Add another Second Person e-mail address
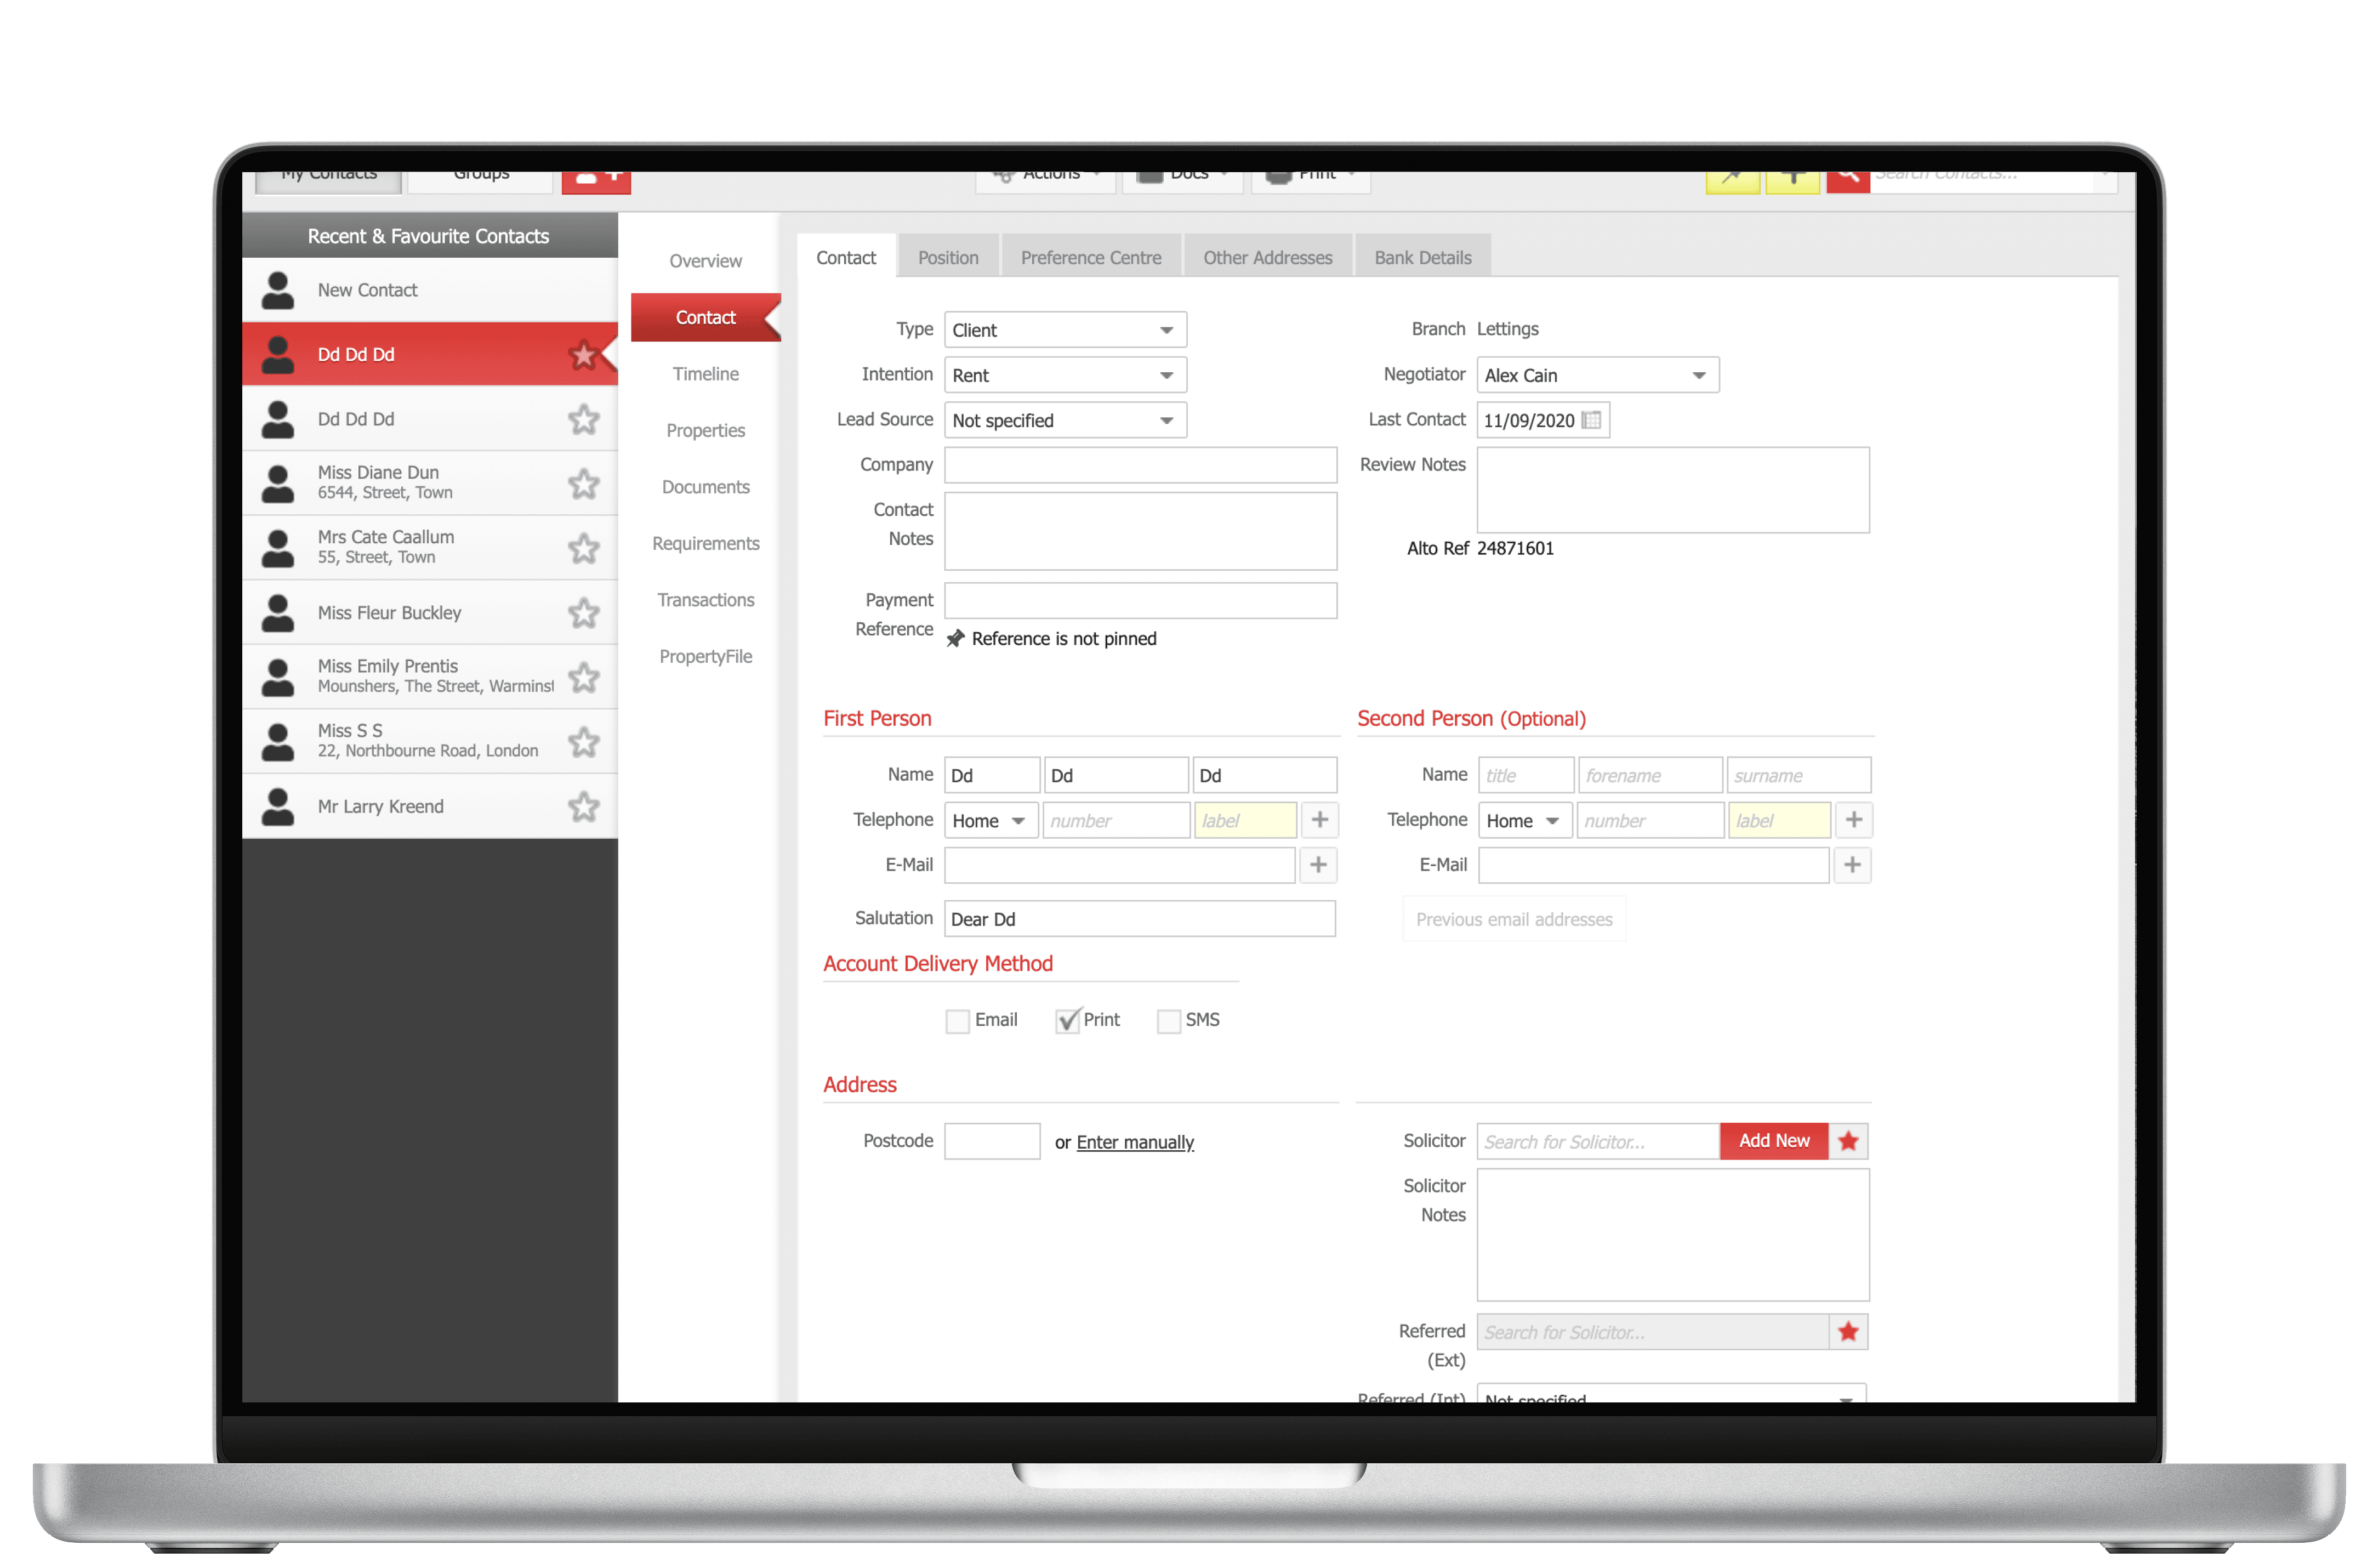Viewport: 2379px width, 1568px height. [1852, 866]
